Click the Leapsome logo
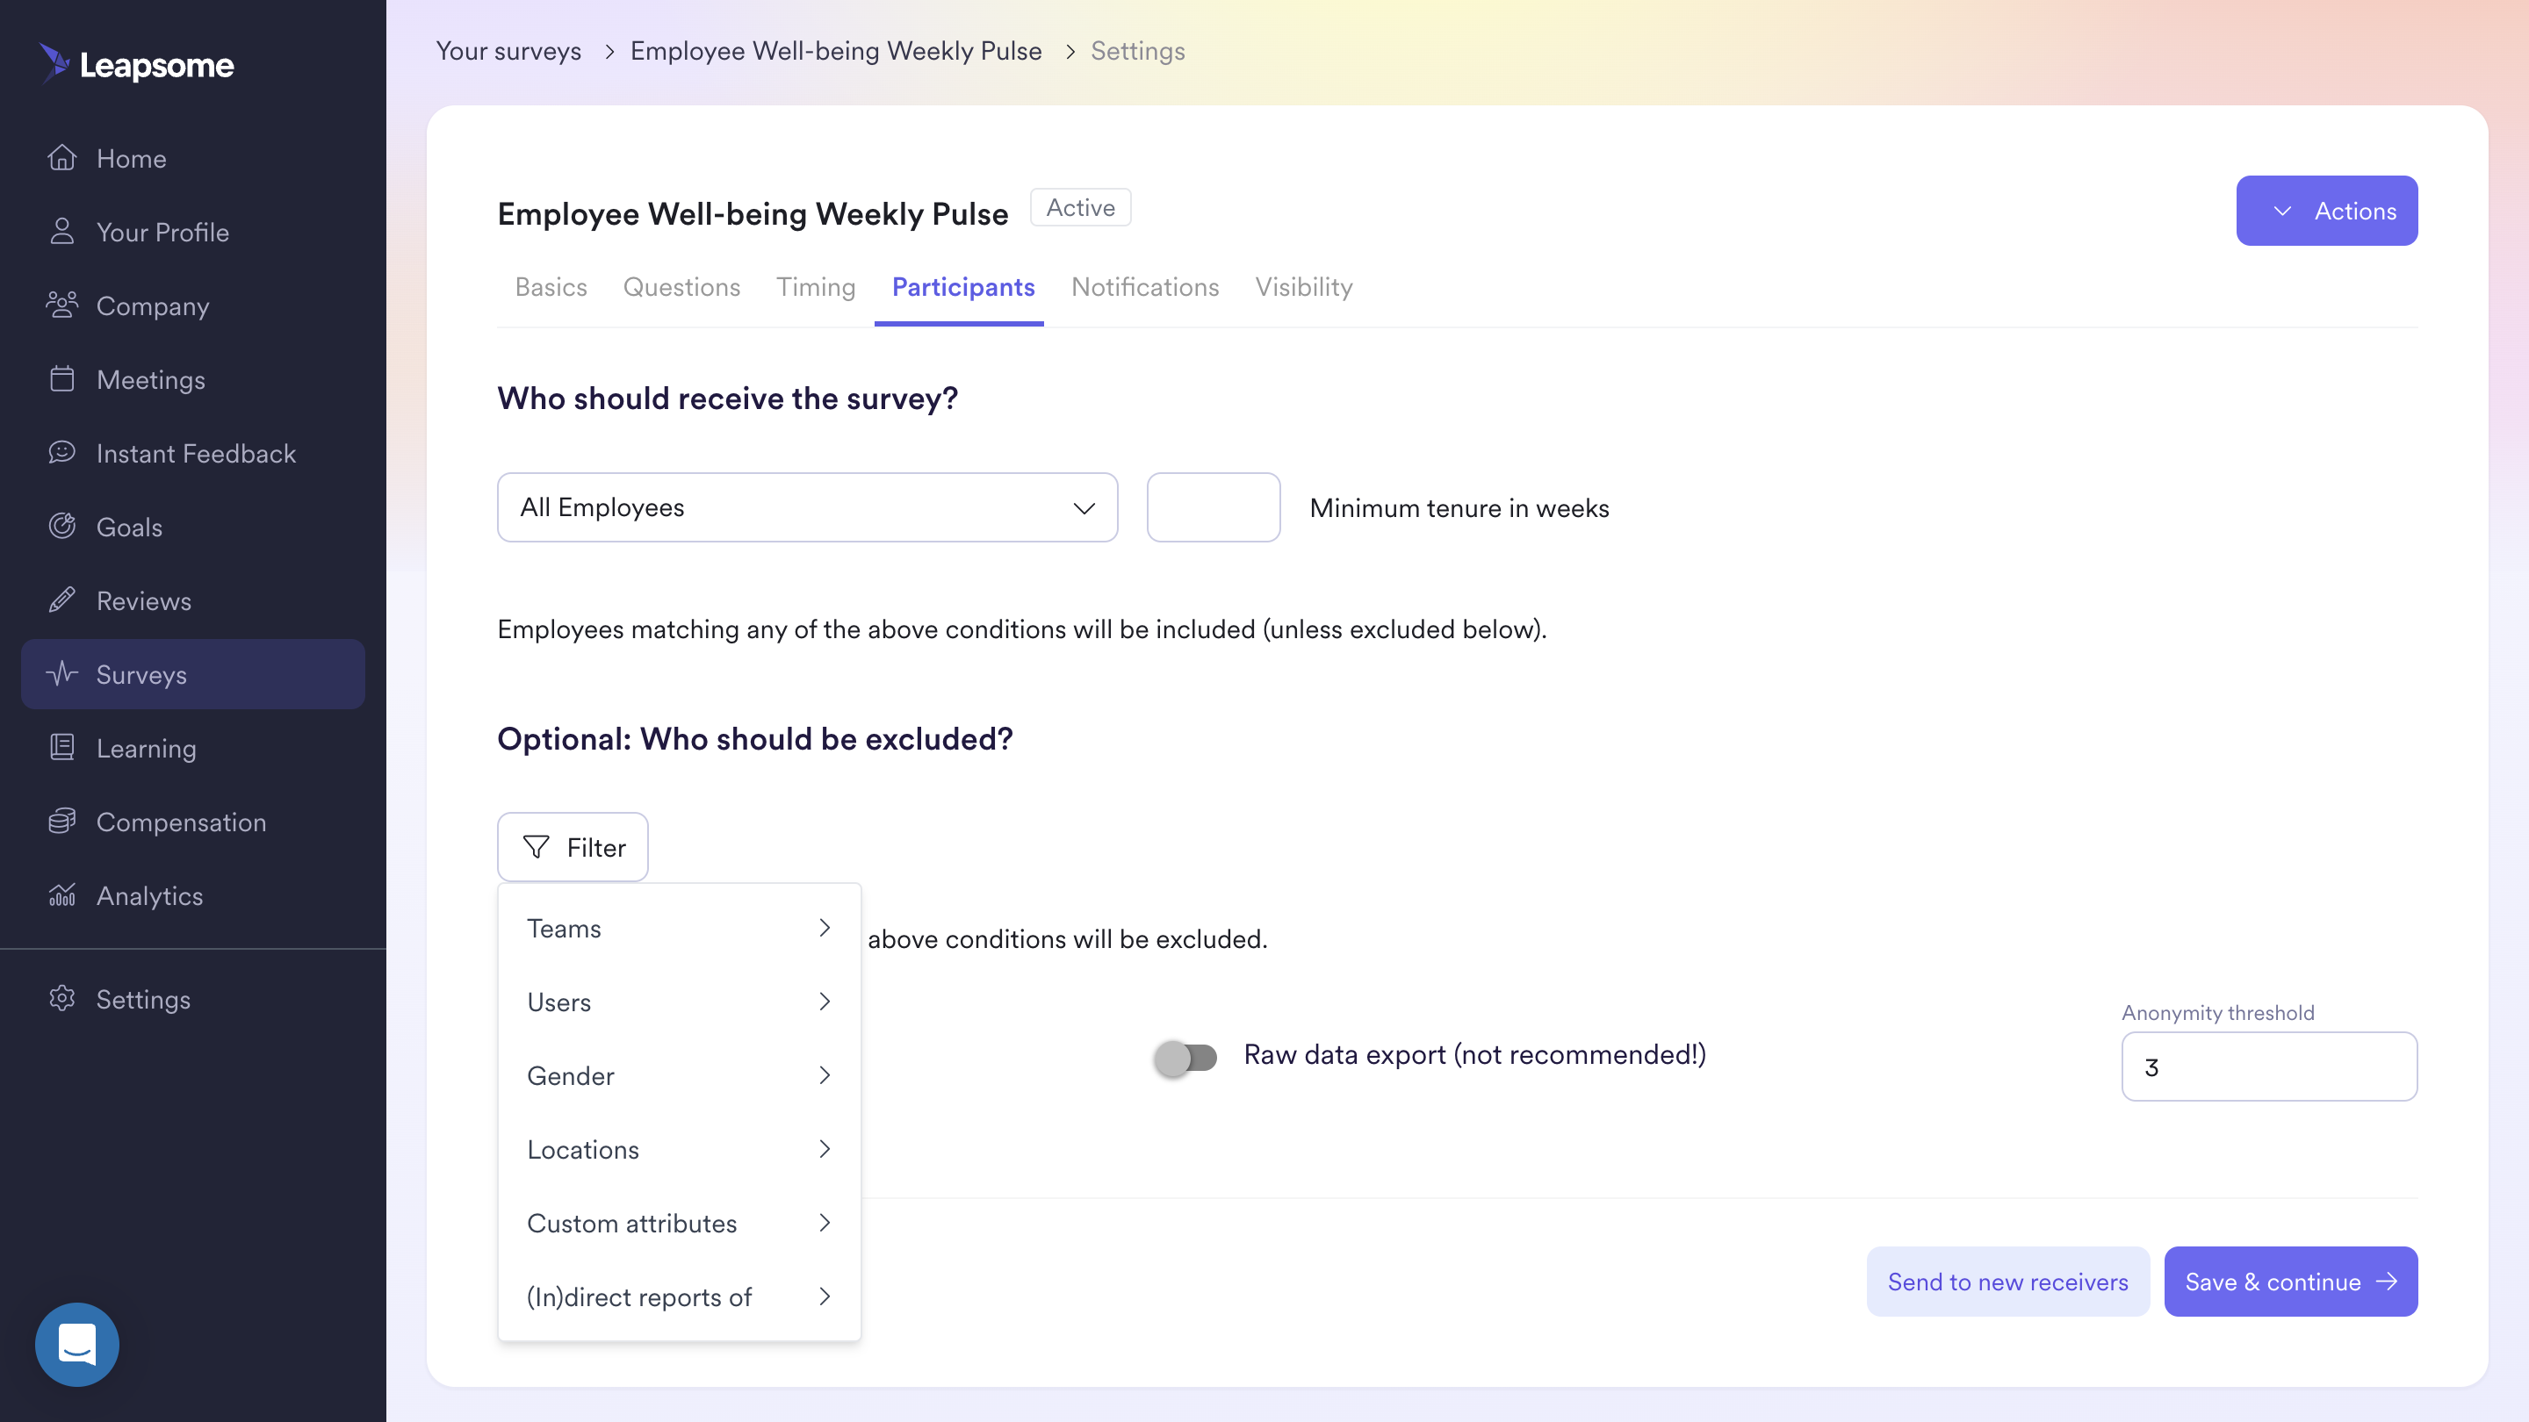 click(x=136, y=64)
